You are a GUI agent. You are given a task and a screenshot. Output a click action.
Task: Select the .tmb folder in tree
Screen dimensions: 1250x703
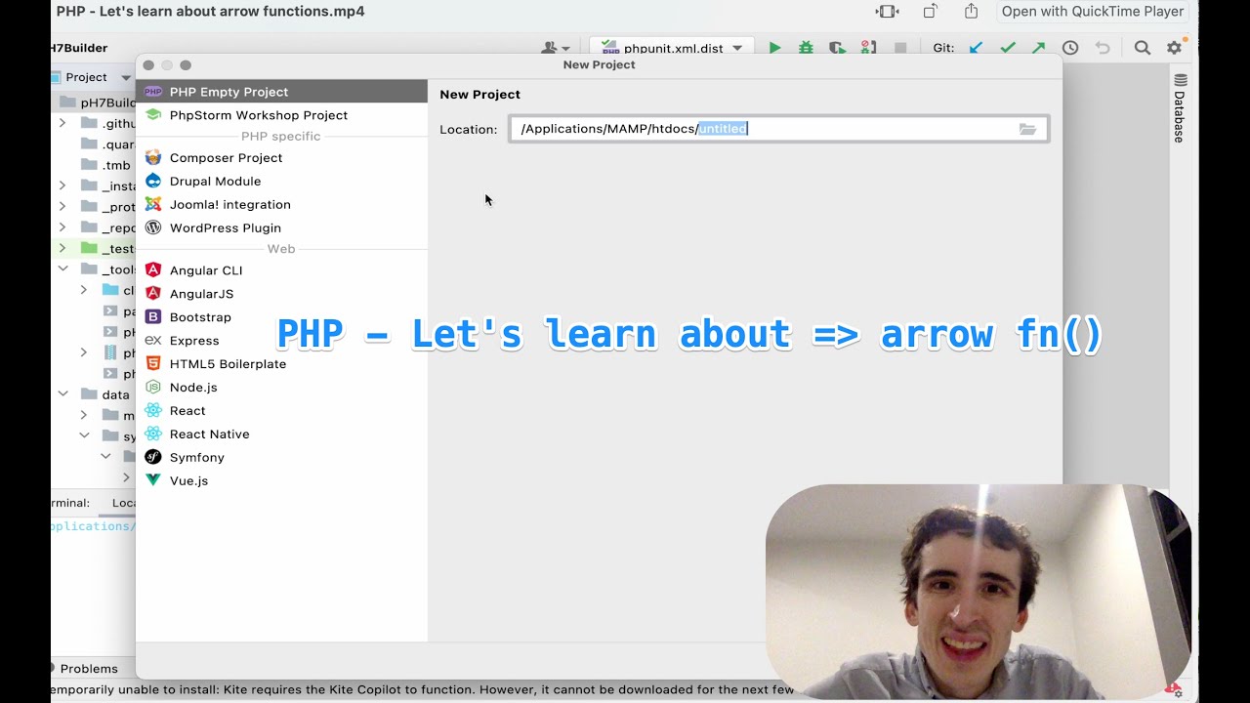pyautogui.click(x=106, y=165)
